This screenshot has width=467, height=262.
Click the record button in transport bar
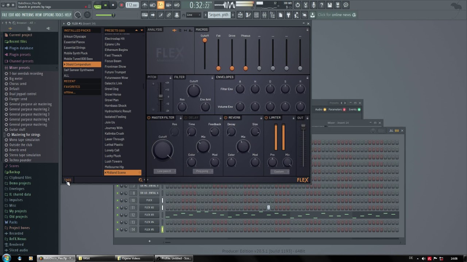pyautogui.click(x=121, y=5)
